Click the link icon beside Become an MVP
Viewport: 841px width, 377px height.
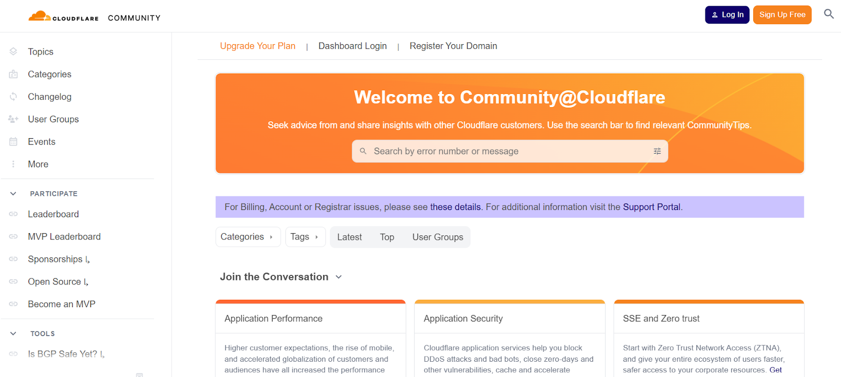(13, 304)
